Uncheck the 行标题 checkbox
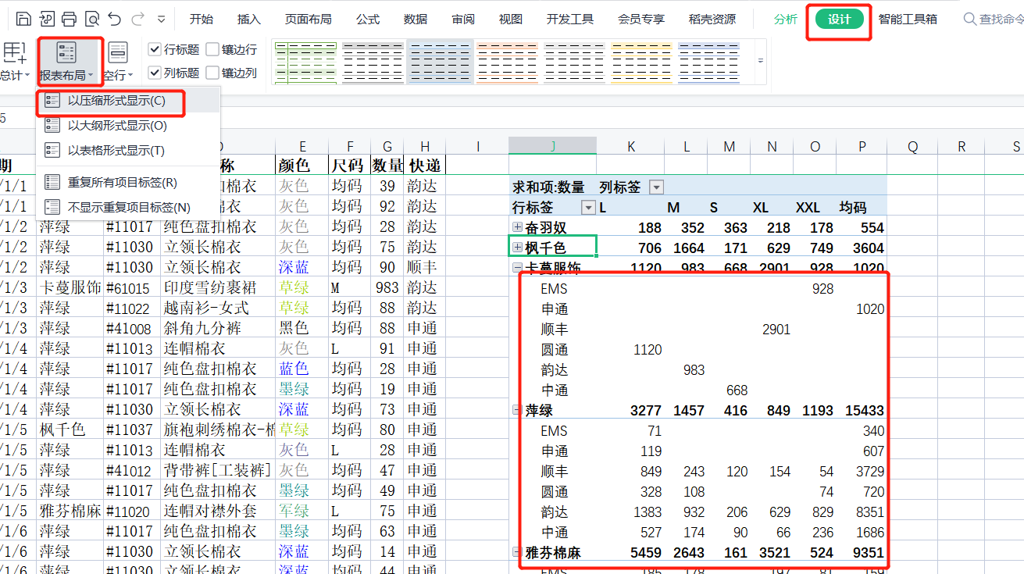Viewport: 1024px width, 574px height. point(155,50)
